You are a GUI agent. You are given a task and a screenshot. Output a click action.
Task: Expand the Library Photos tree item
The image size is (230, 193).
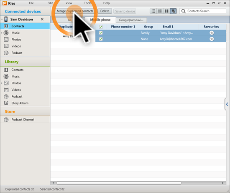2,83
